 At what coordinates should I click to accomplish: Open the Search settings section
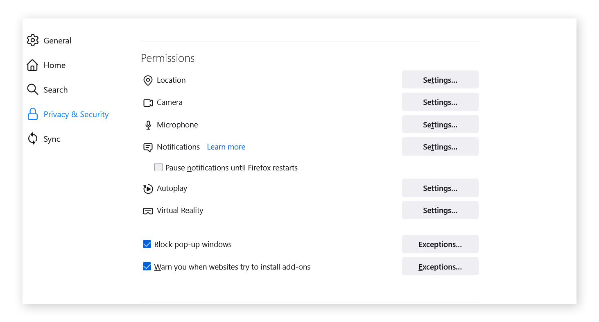(x=56, y=90)
